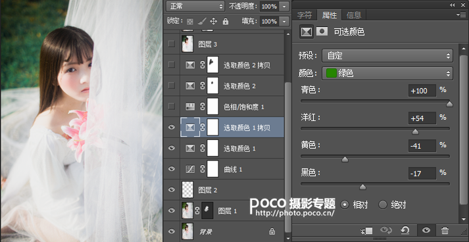Select the 图层 2 layer name

pyautogui.click(x=208, y=190)
